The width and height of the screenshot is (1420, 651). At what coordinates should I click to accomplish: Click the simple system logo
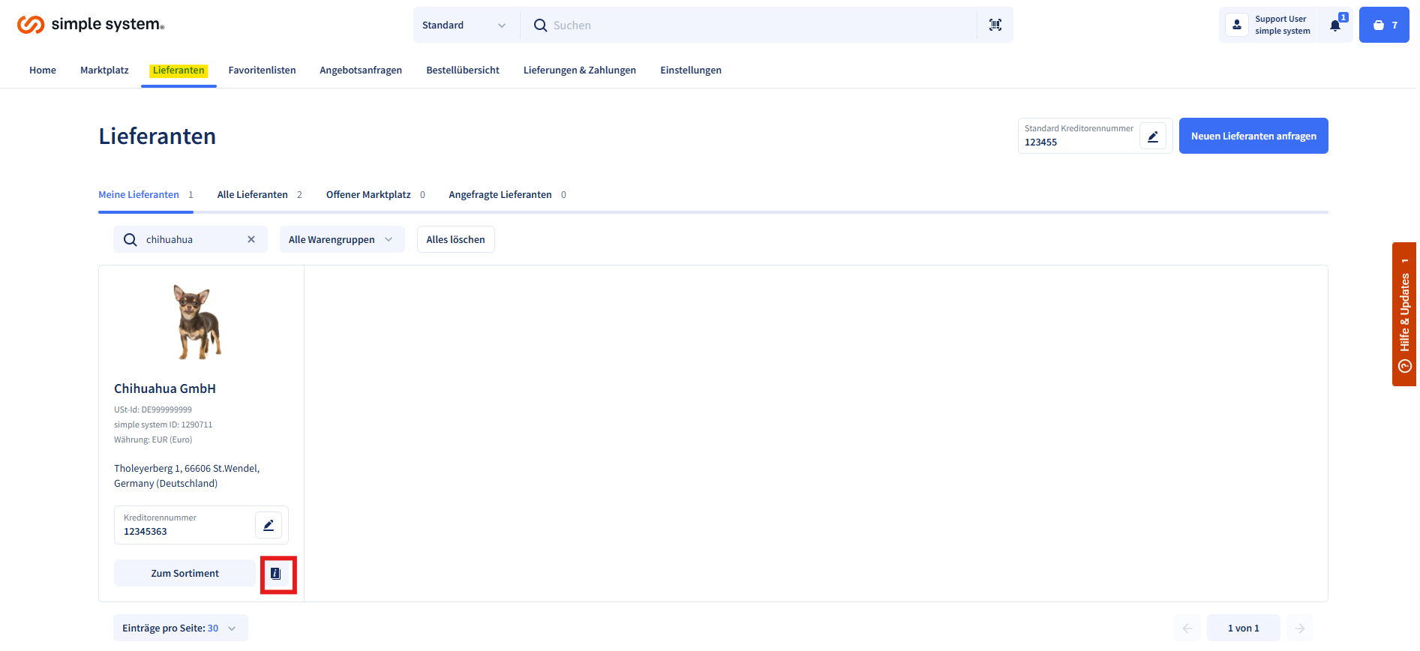(90, 25)
